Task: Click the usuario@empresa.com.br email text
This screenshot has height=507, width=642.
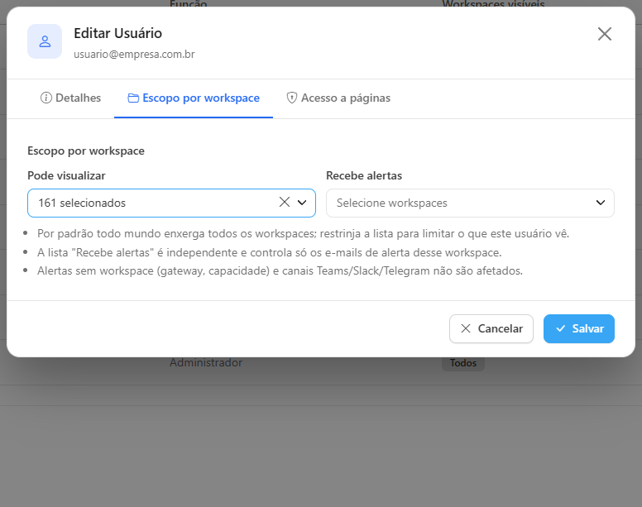Action: click(134, 55)
